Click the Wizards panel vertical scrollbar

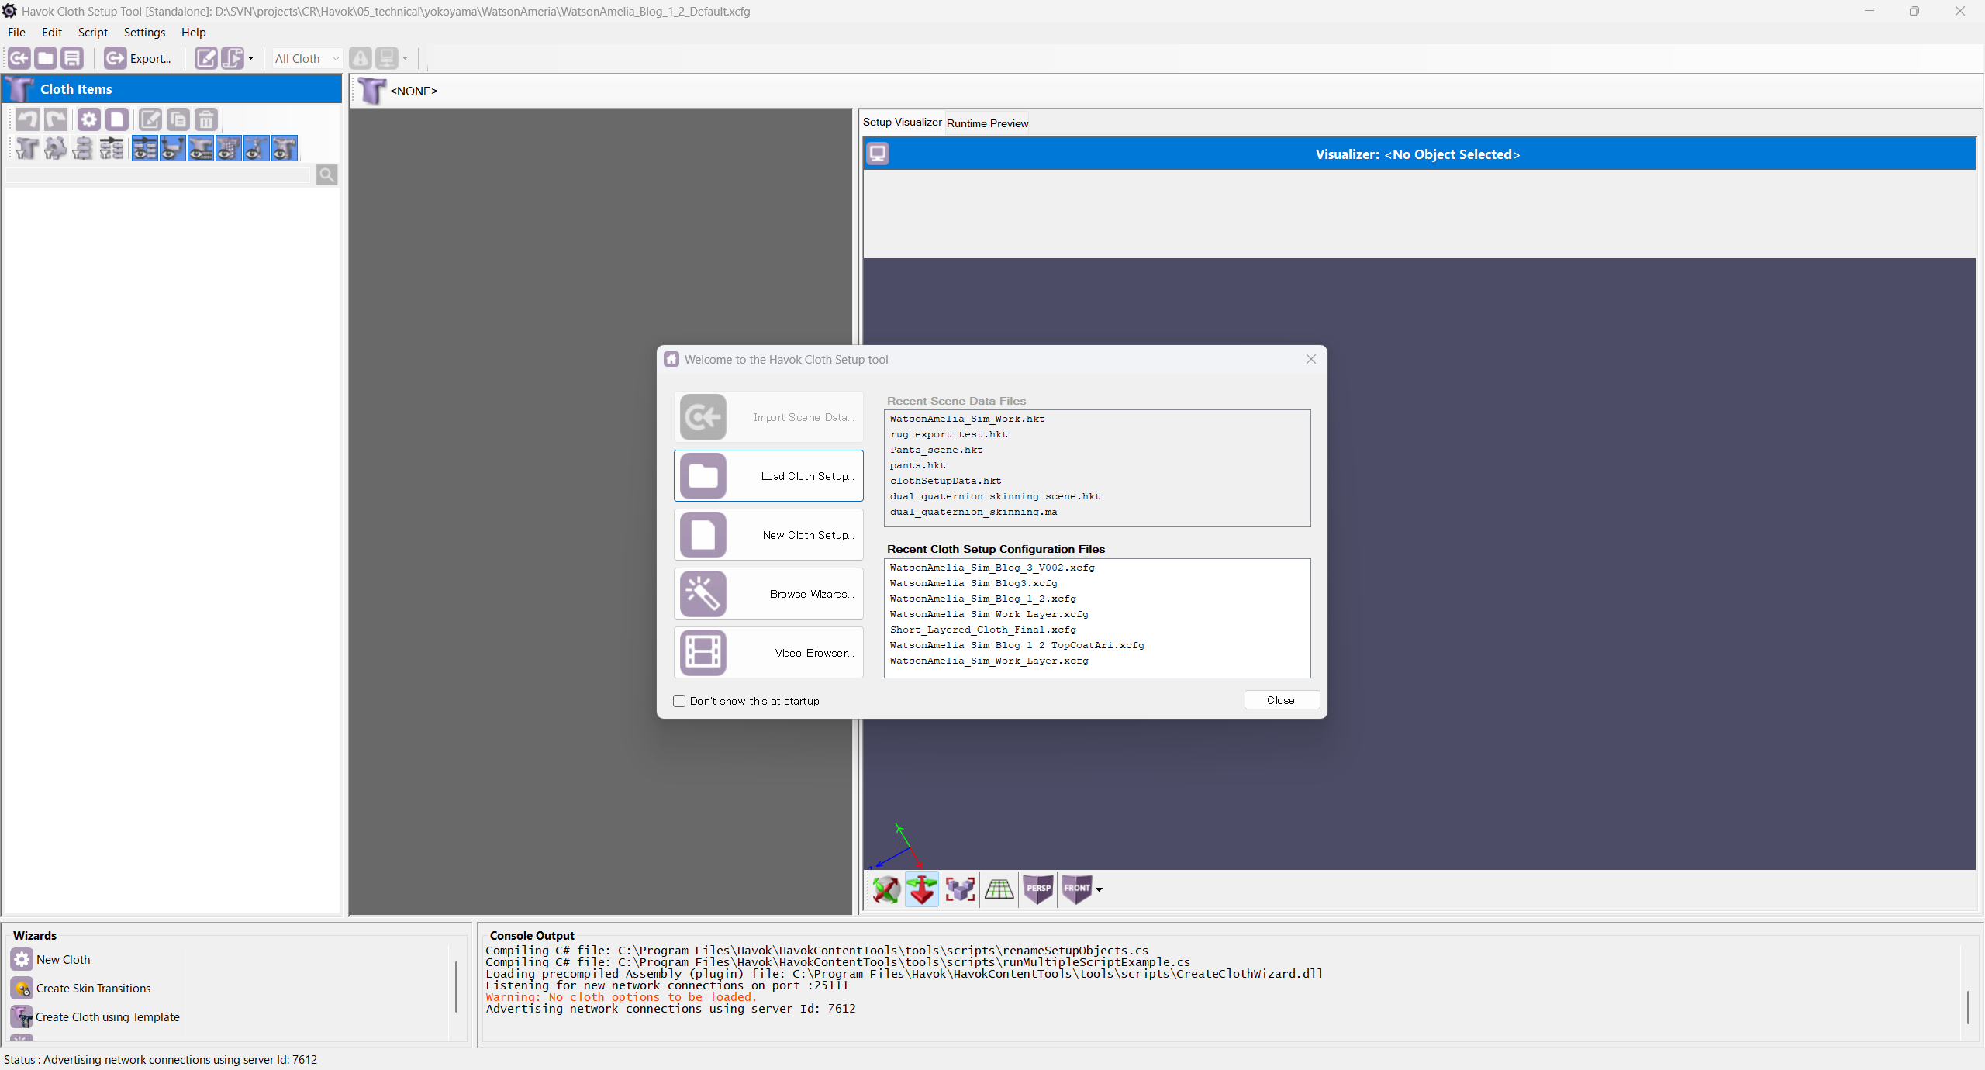point(457,987)
